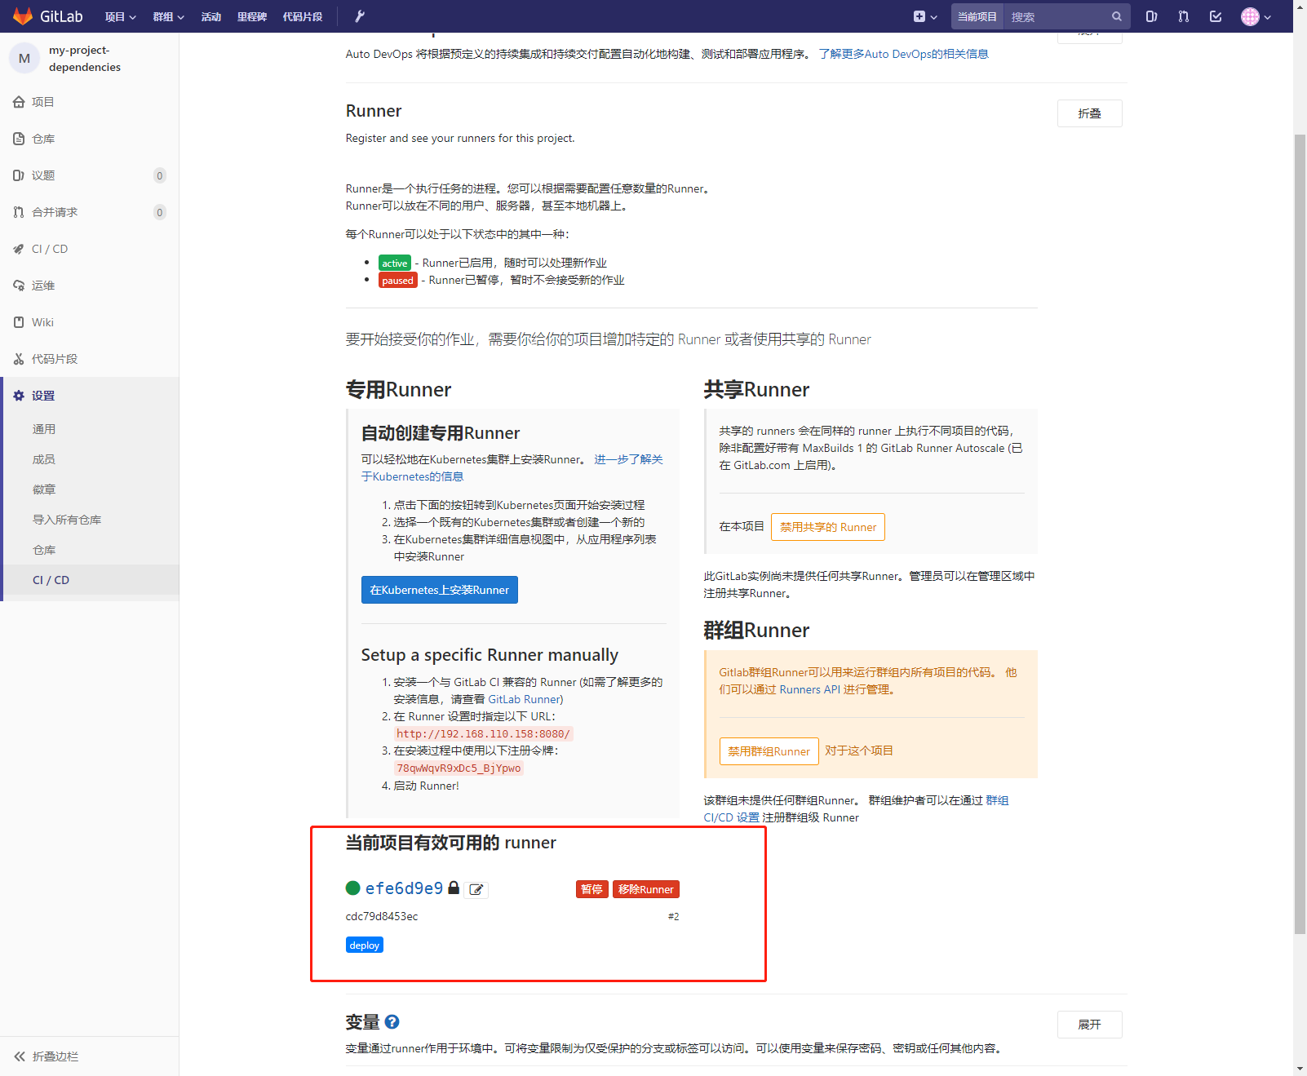Open runner efe6d9e9 link
The width and height of the screenshot is (1307, 1076).
[x=404, y=888]
